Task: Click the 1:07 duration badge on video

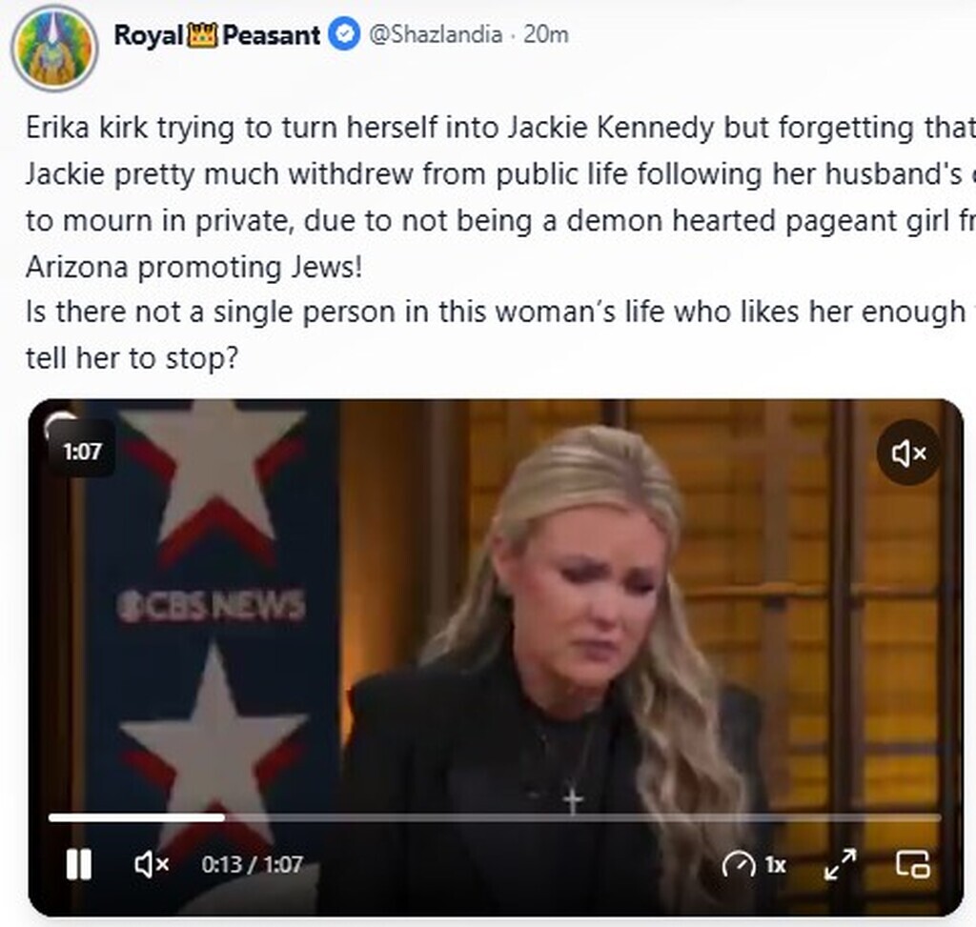Action: pos(82,450)
